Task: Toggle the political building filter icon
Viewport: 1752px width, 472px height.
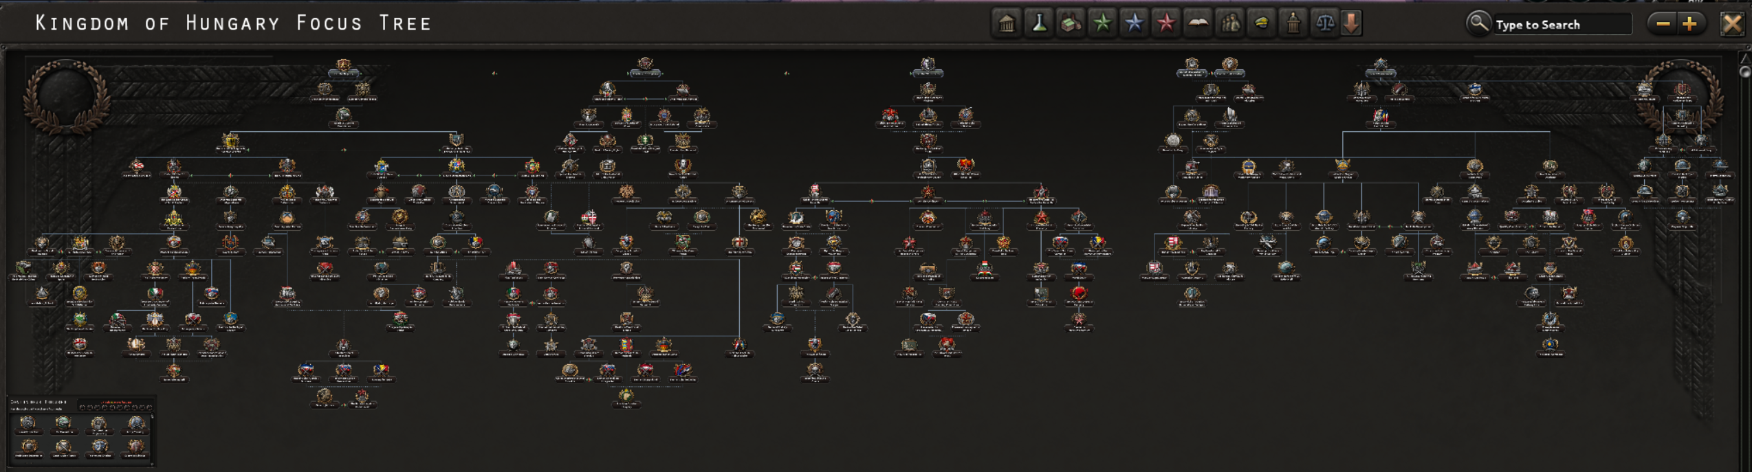Action: (x=1007, y=23)
